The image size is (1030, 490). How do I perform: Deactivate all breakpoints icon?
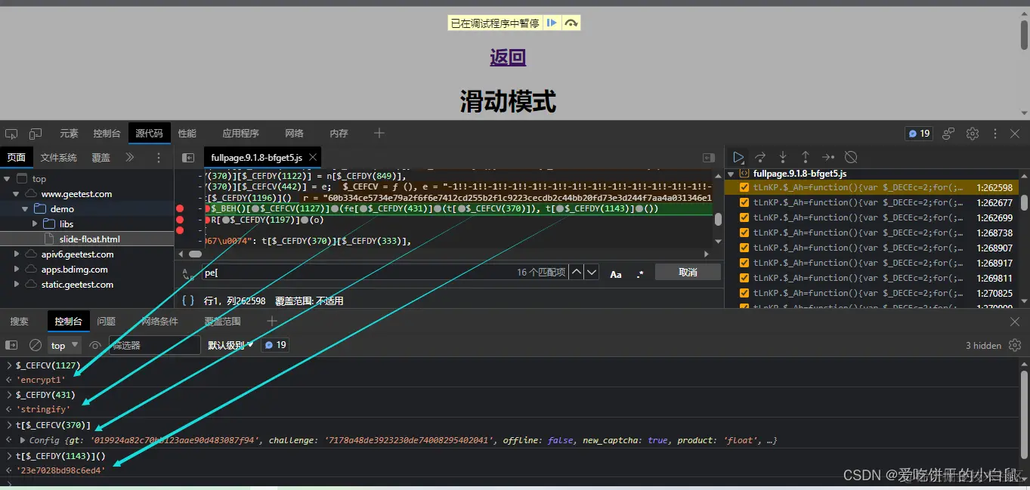click(851, 157)
